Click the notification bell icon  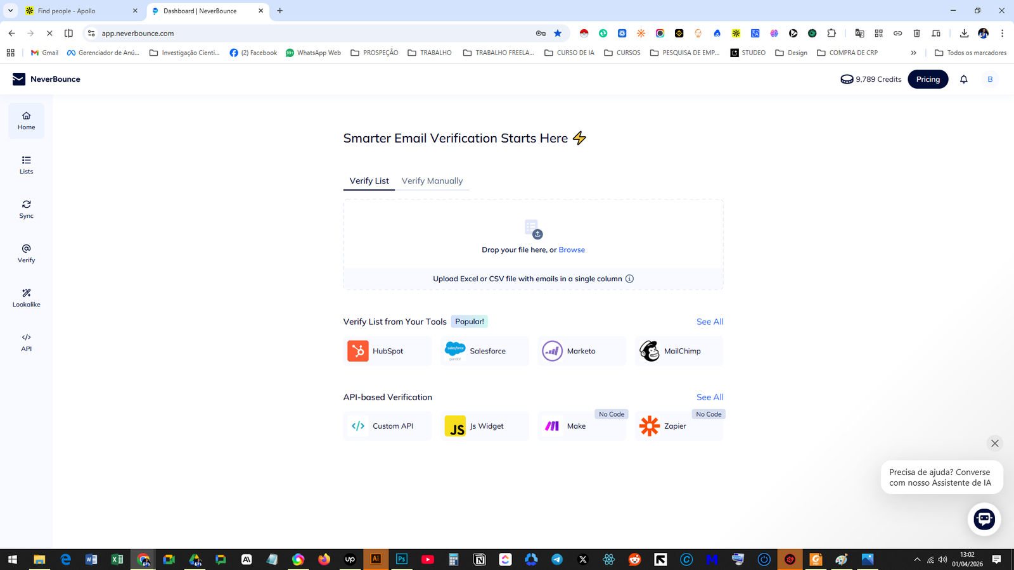pos(963,79)
